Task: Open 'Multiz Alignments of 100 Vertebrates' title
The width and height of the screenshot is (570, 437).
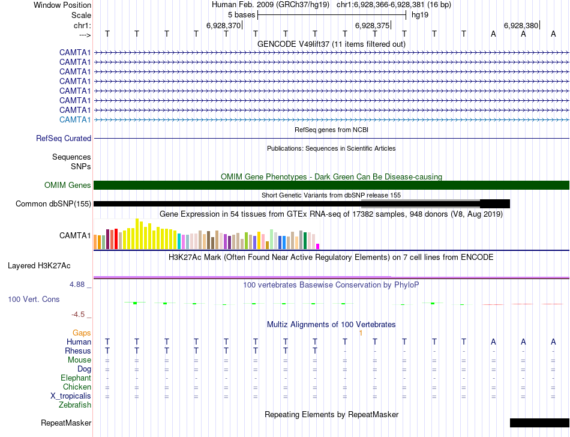Action: pos(331,324)
